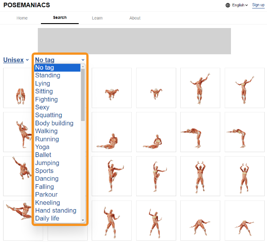
Task: Click the scroll up arrow in tag list
Action: [x=83, y=66]
